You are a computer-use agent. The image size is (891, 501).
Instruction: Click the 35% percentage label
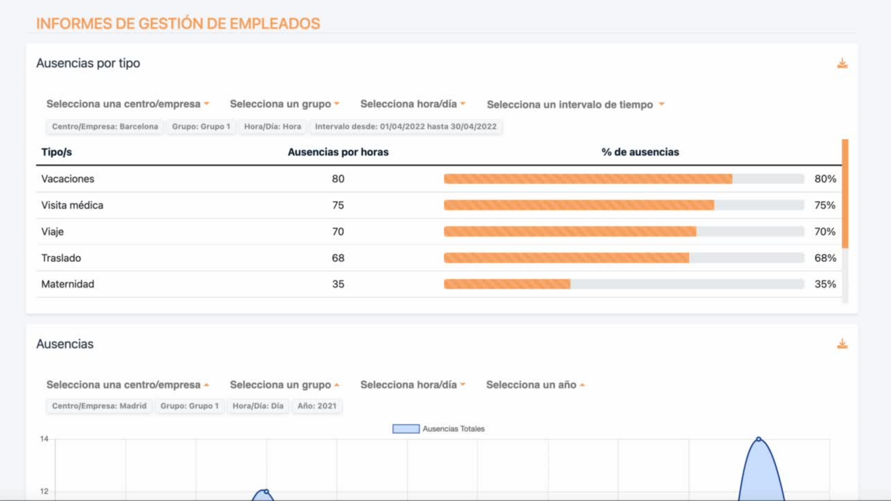click(x=825, y=284)
